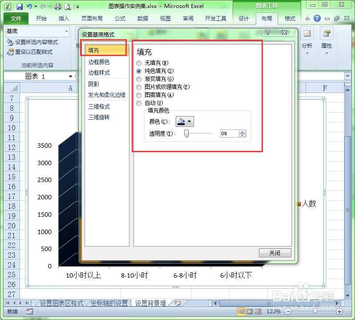This screenshot has width=355, height=320.
Task: Click the transparency slider handle
Action: pyautogui.click(x=186, y=134)
